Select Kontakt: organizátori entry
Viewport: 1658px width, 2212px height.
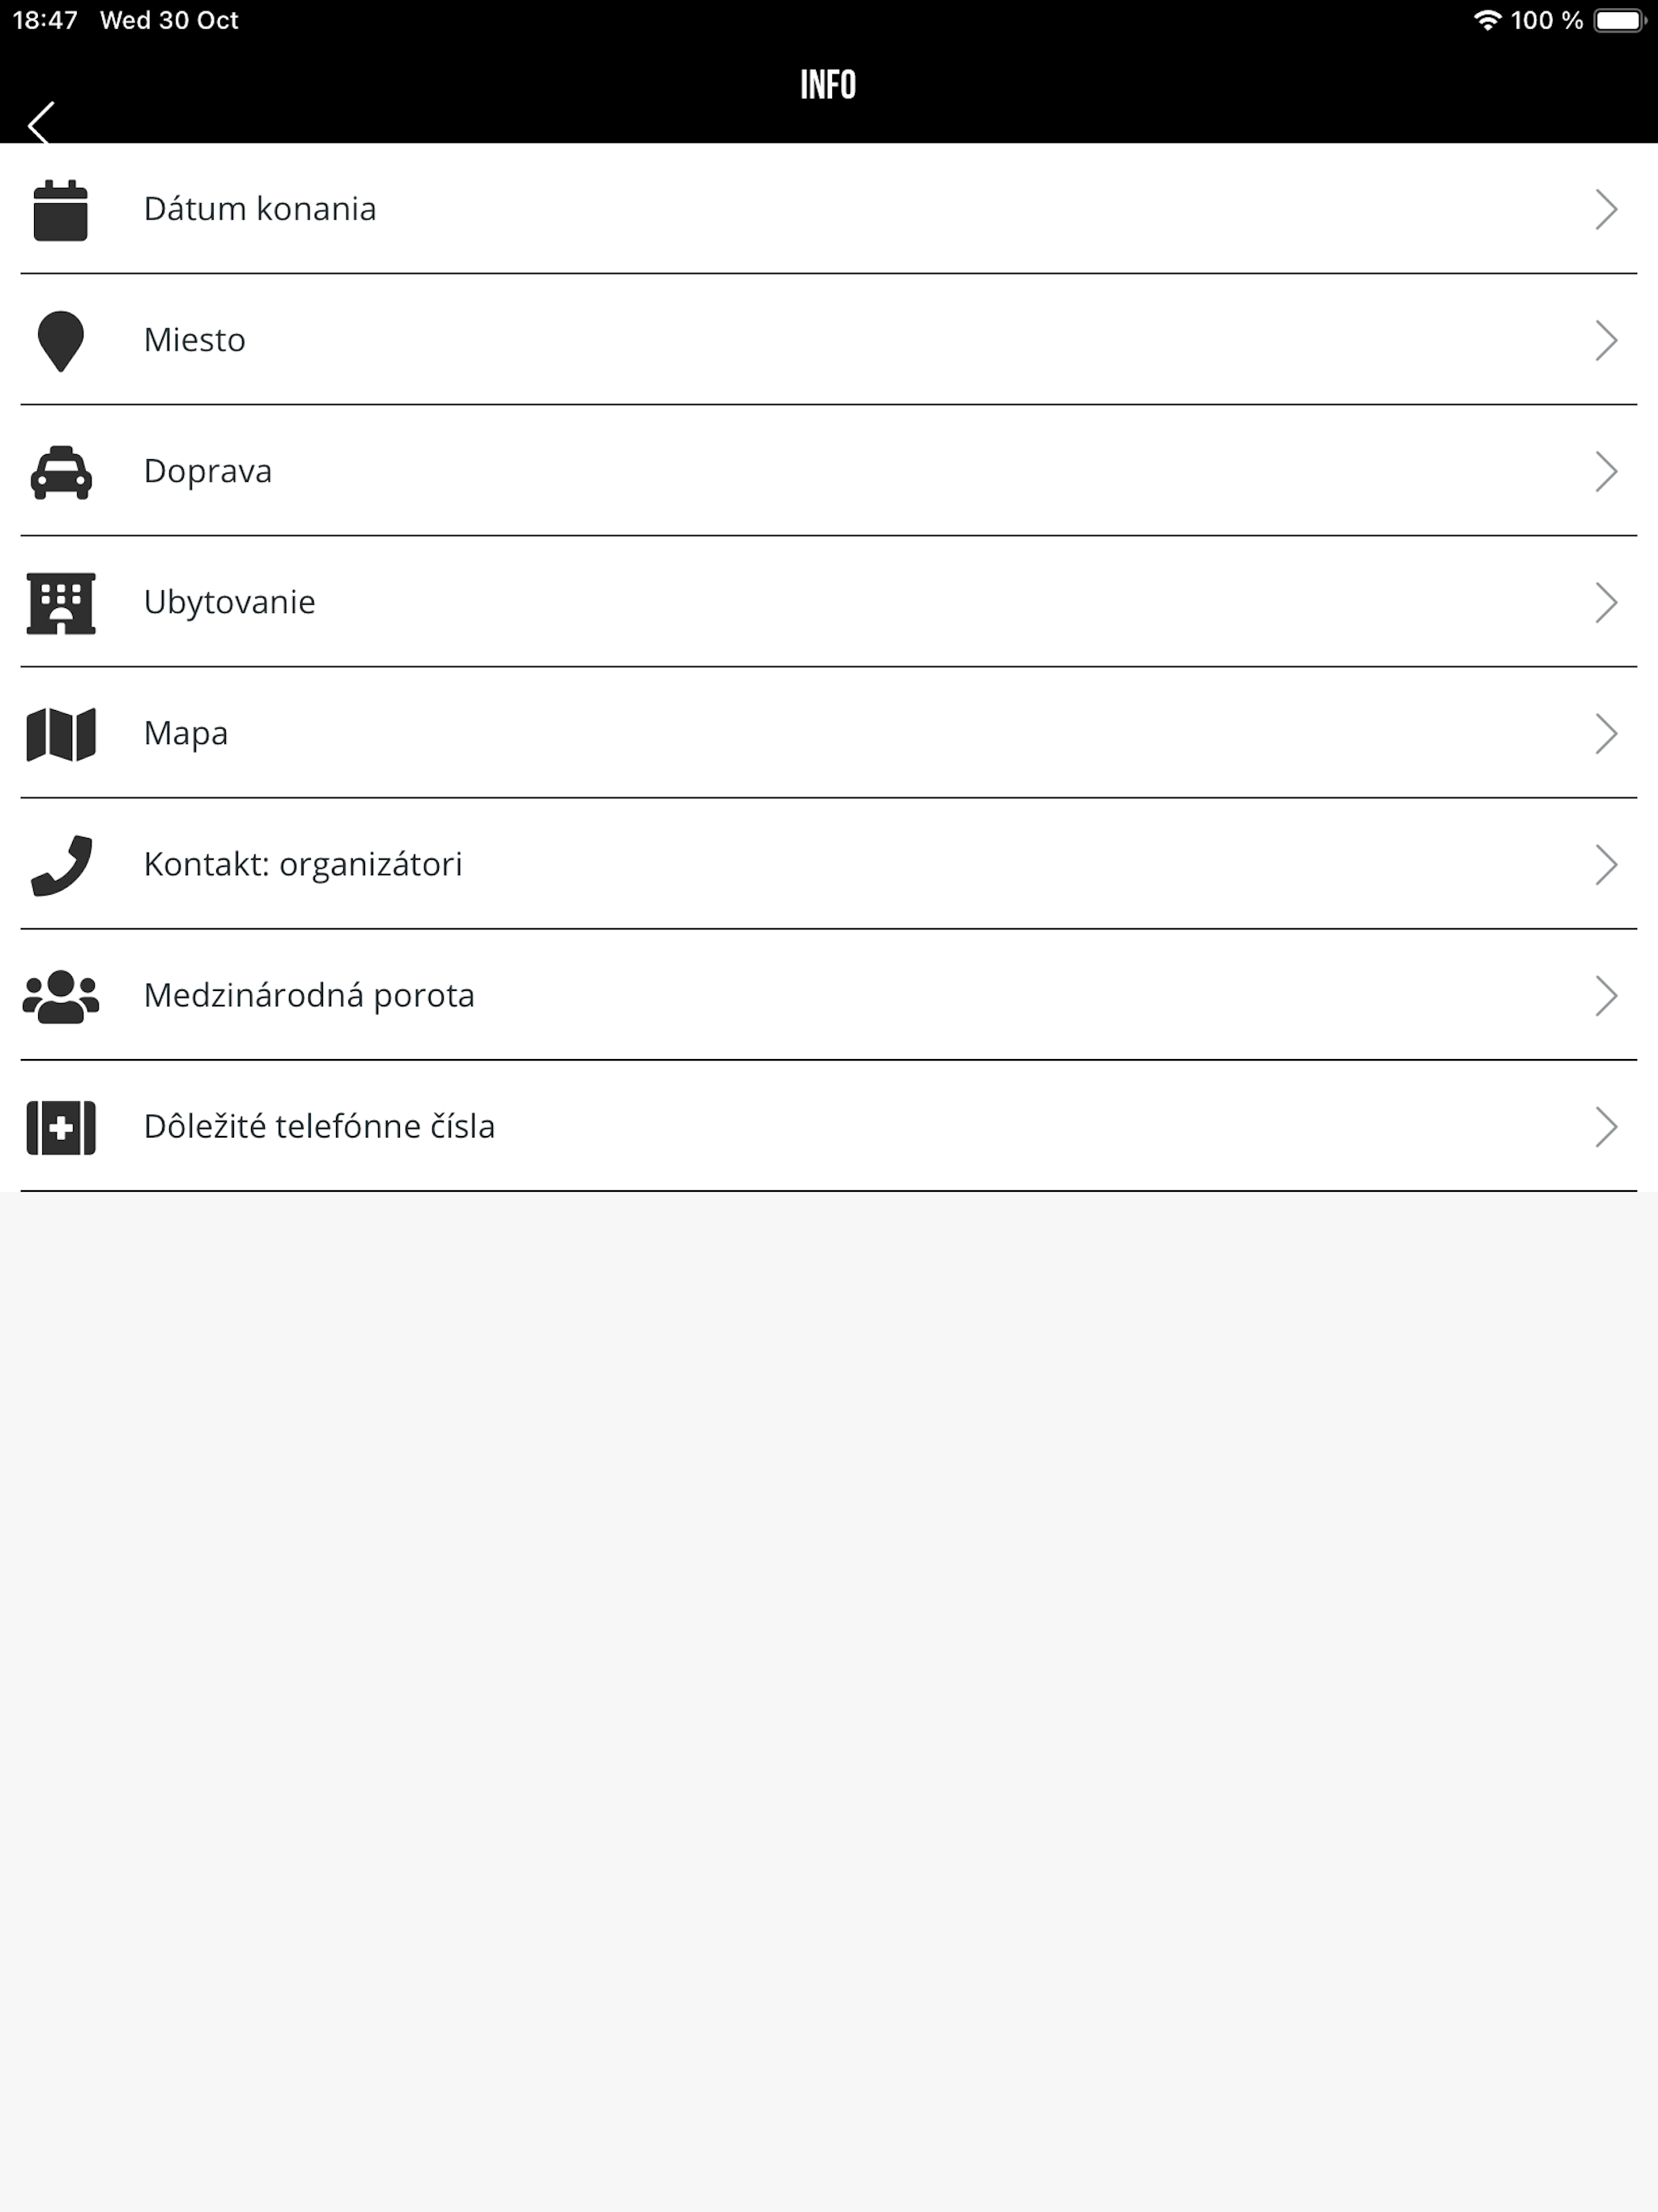click(x=829, y=864)
